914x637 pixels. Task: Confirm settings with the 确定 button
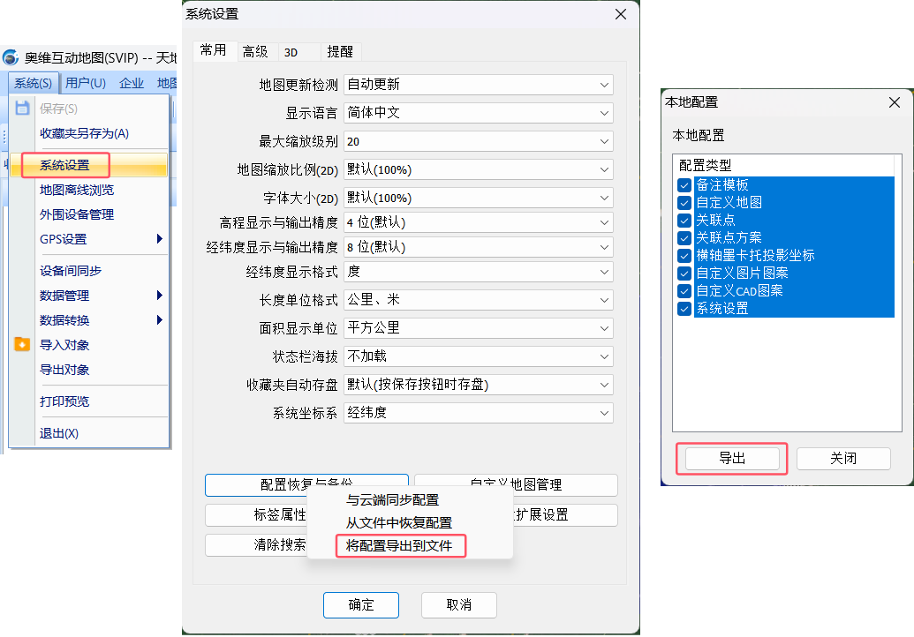click(x=361, y=605)
